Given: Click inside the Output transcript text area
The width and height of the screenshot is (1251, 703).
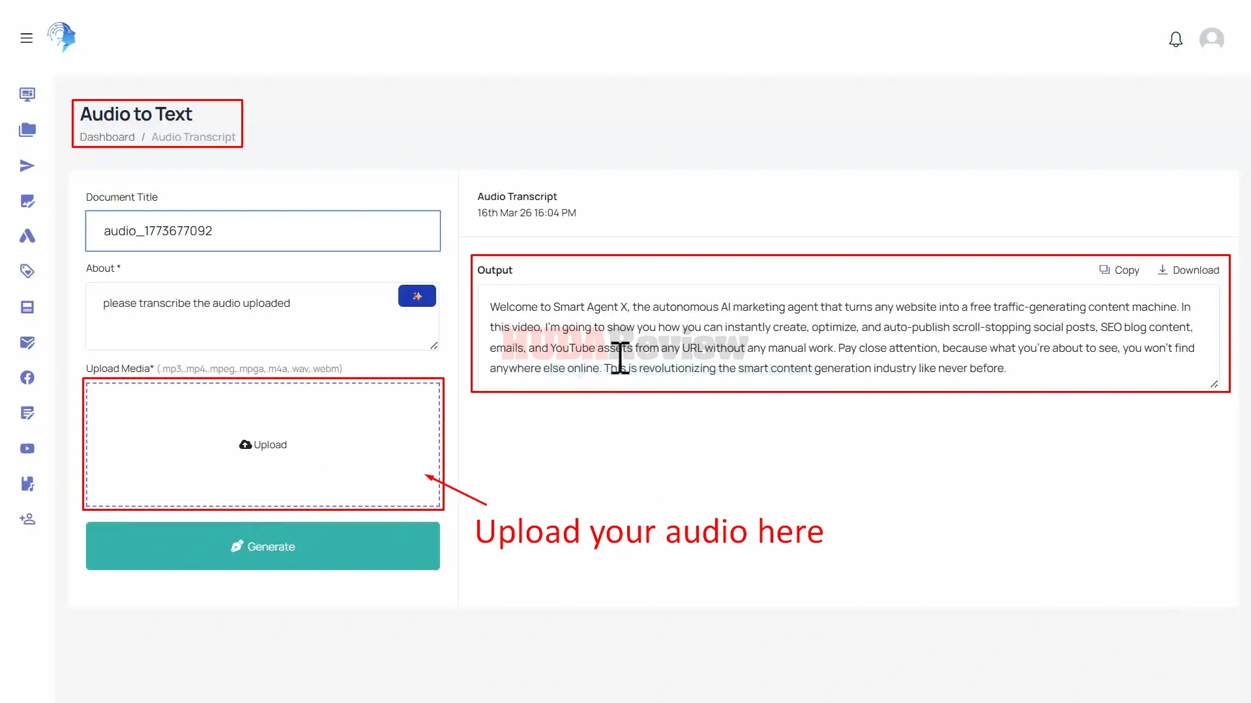Looking at the screenshot, I should click(848, 337).
